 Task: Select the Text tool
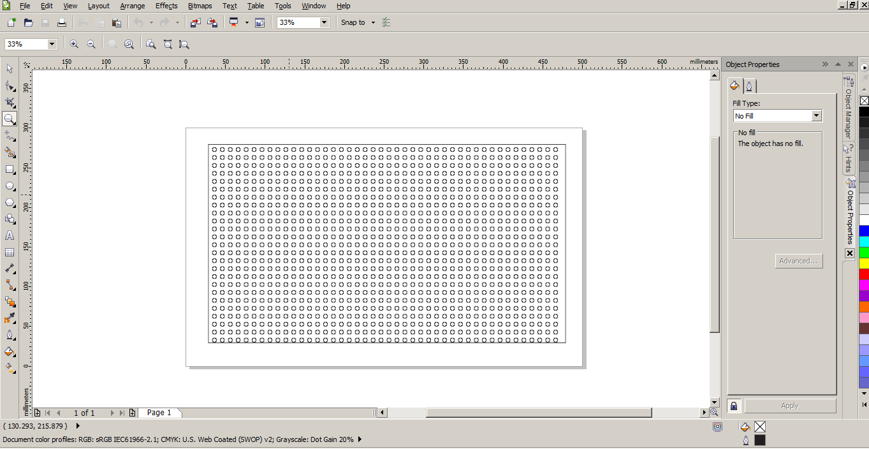tap(10, 235)
